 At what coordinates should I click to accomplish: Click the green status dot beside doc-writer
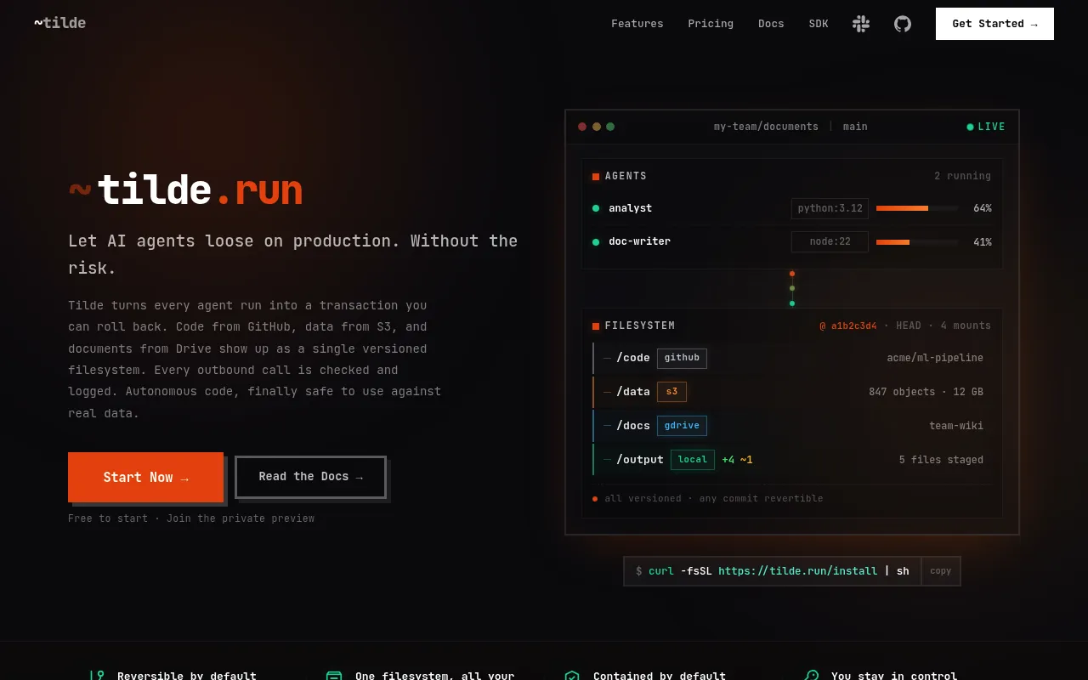pyautogui.click(x=596, y=242)
